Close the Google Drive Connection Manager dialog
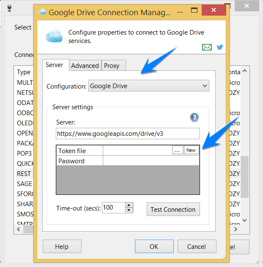Image resolution: width=263 pixels, height=267 pixels. click(214, 10)
